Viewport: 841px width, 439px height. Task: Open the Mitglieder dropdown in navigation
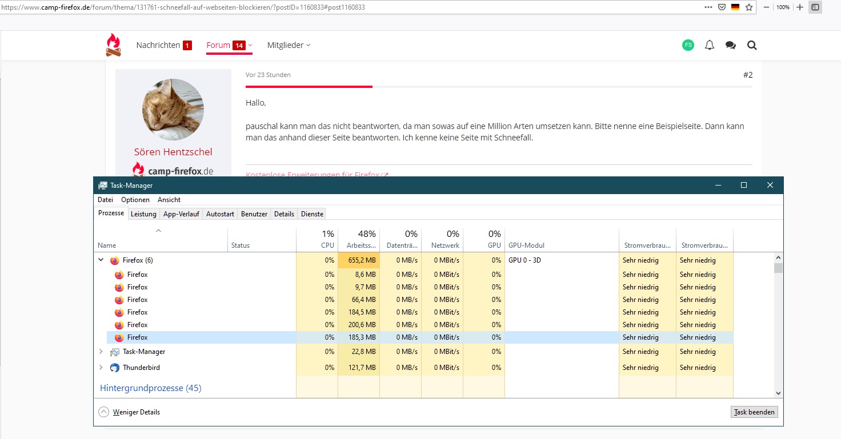[289, 45]
